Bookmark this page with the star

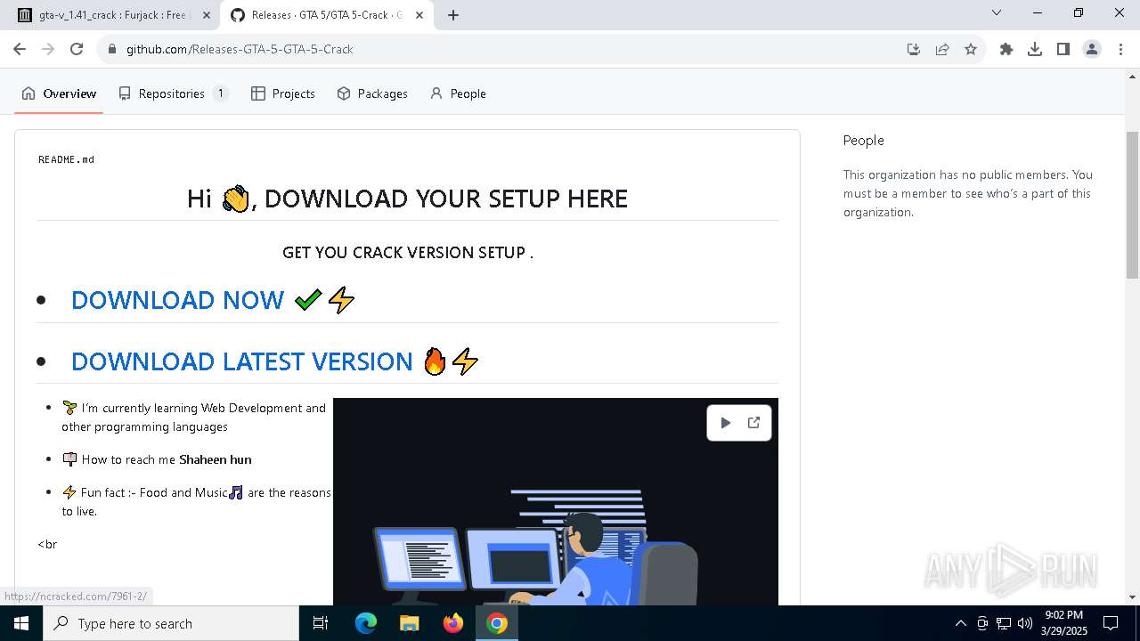971,49
